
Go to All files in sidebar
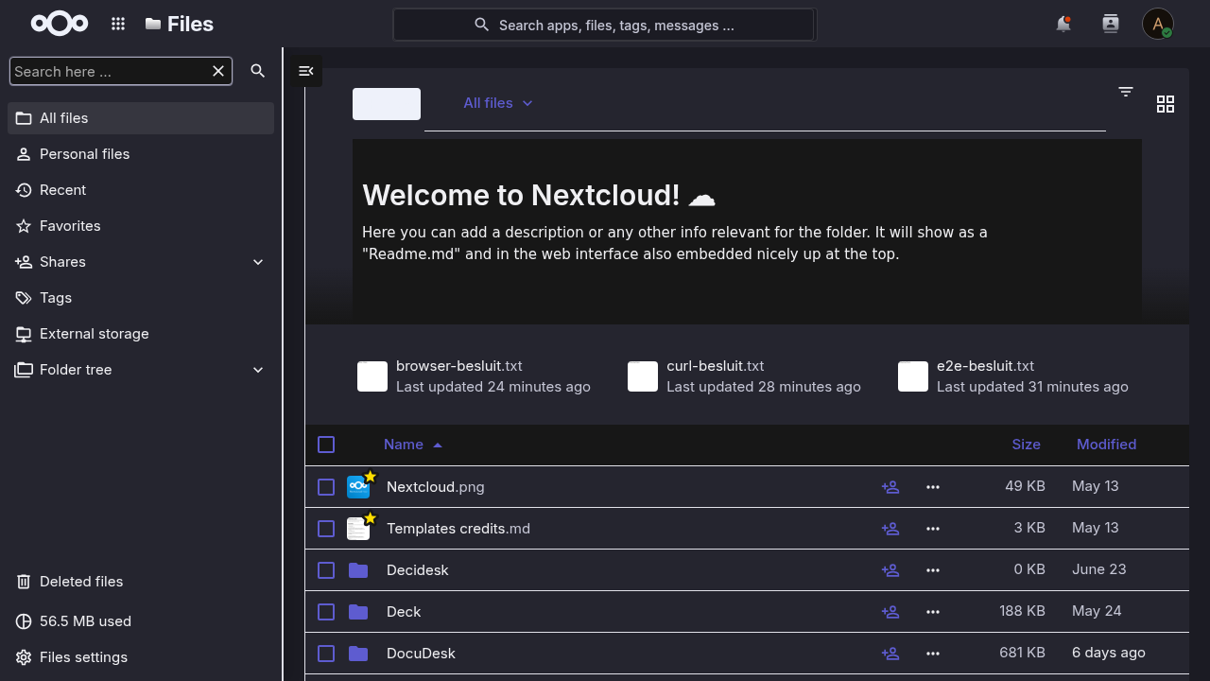[141, 118]
